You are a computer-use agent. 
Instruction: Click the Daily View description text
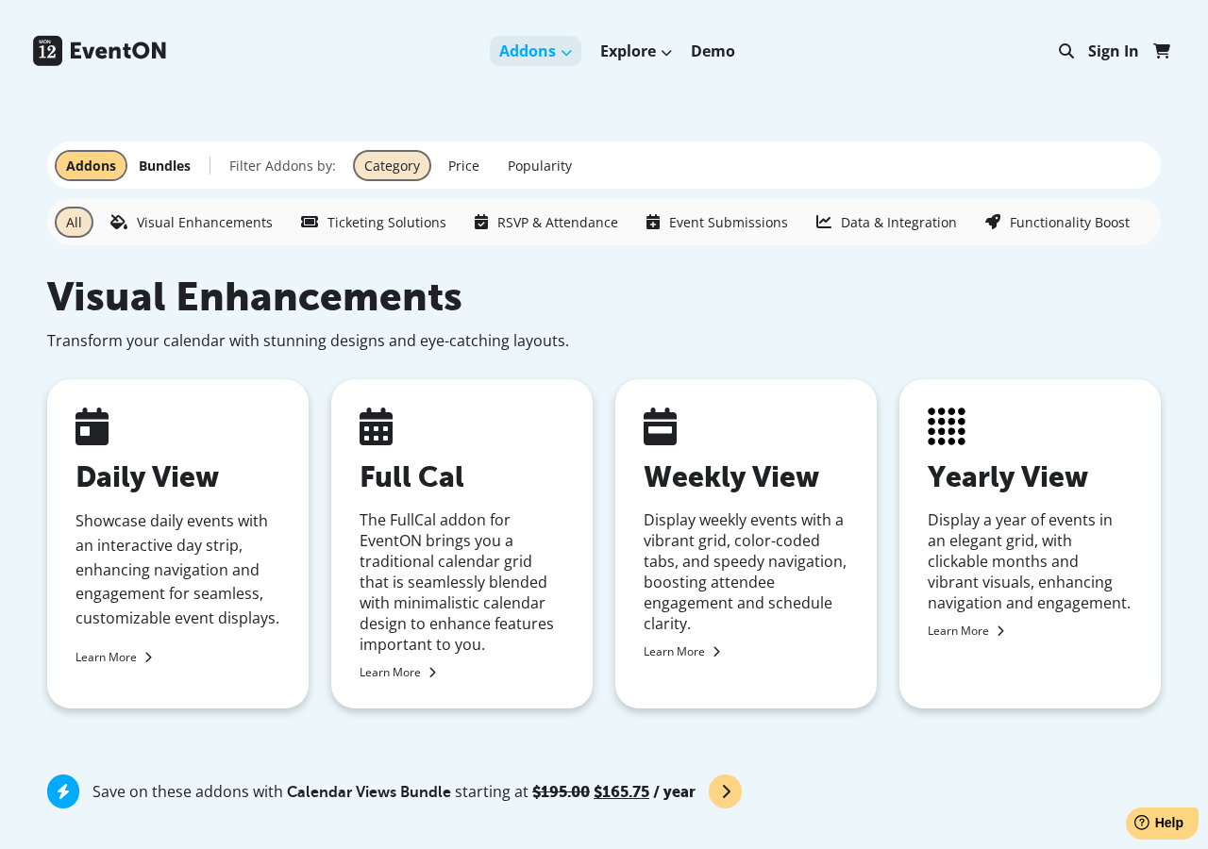click(x=177, y=569)
